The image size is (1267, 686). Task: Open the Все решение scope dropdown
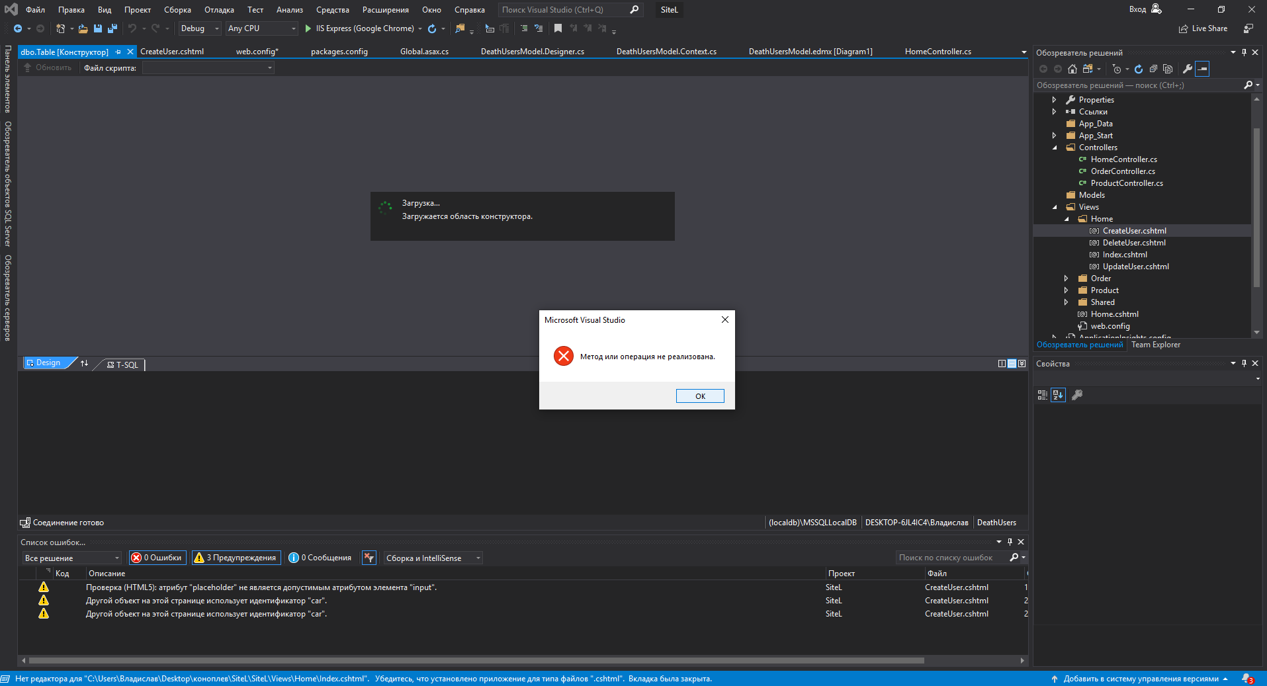pyautogui.click(x=72, y=558)
